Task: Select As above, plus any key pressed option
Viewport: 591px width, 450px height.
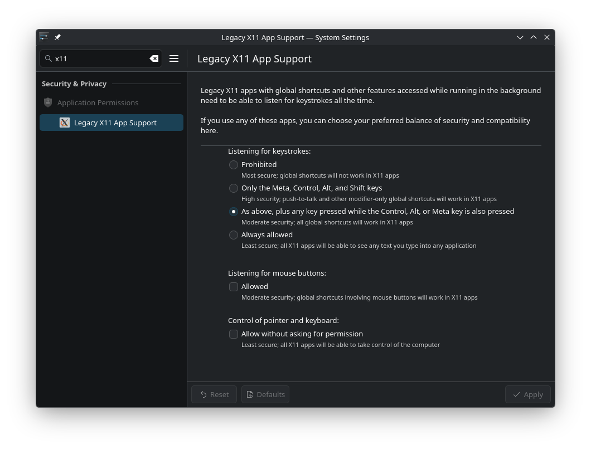Action: (x=233, y=211)
